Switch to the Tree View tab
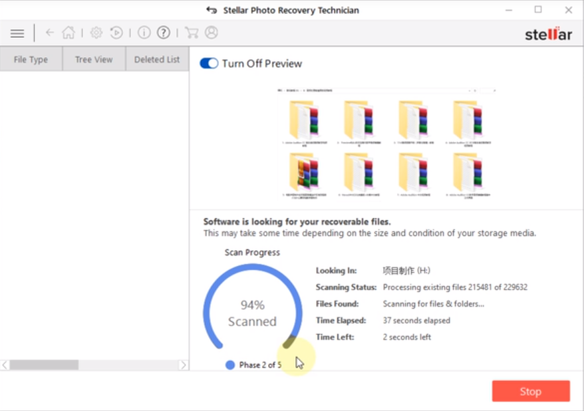This screenshot has width=584, height=411. [x=93, y=59]
